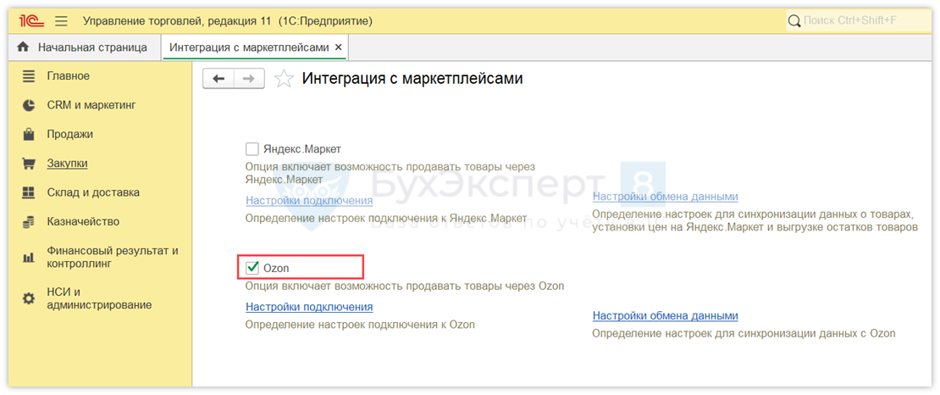Click the Склад и доставка grid icon

(29, 192)
